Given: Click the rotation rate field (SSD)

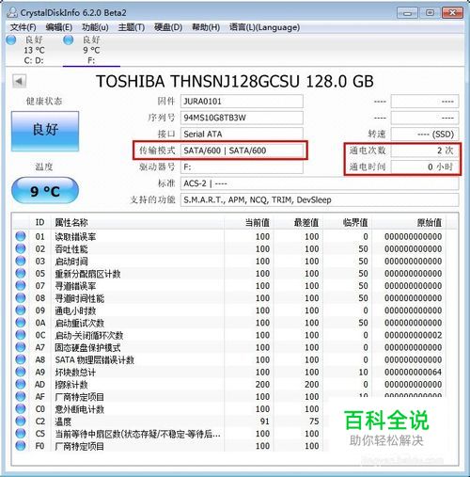Looking at the screenshot, I should 425,134.
